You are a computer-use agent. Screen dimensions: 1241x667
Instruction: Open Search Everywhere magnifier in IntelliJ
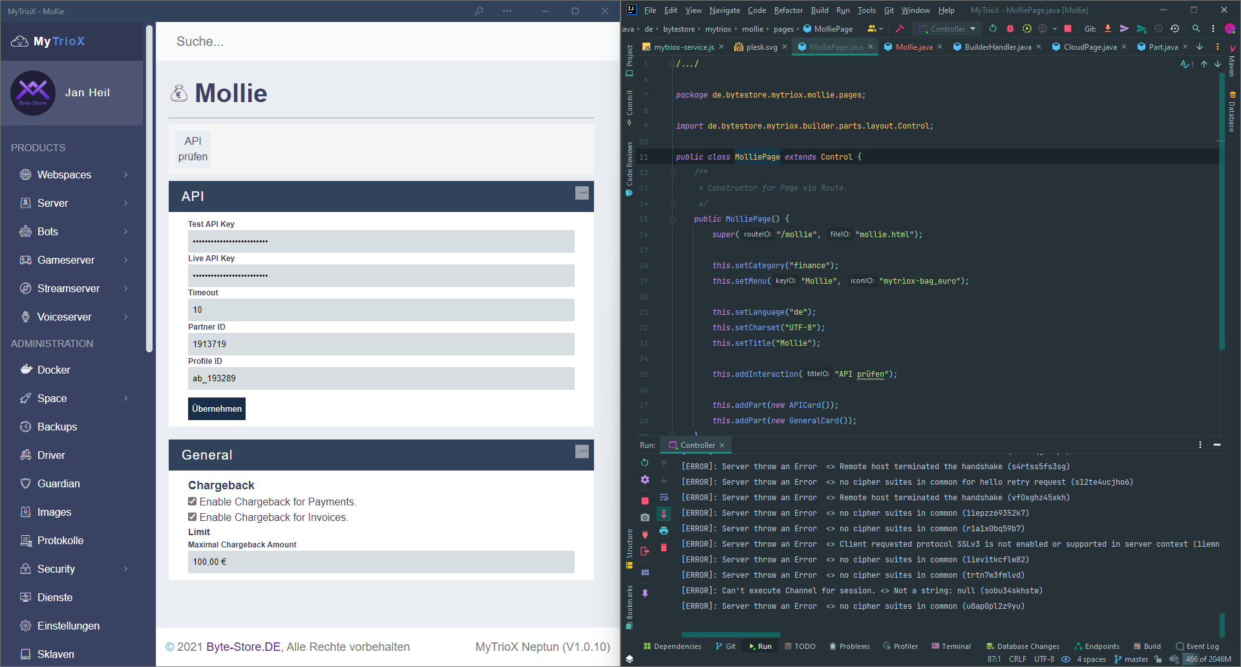(1196, 28)
